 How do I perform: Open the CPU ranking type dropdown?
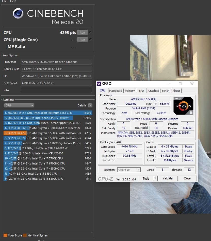pyautogui.click(x=19, y=105)
